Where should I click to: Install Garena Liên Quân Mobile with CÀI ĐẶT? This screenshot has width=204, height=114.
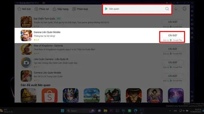(x=173, y=35)
